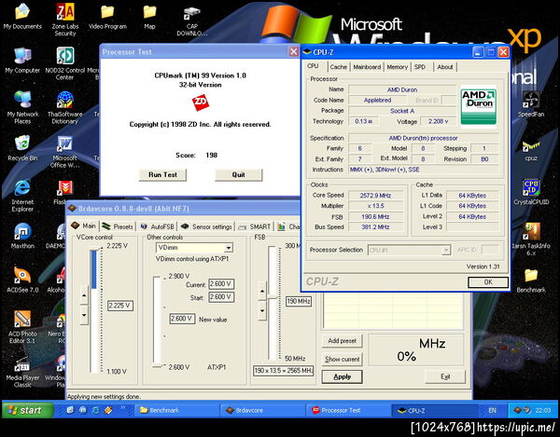This screenshot has height=437, width=560.
Task: Launch the Media Player Classic shortcut
Action: [22, 371]
